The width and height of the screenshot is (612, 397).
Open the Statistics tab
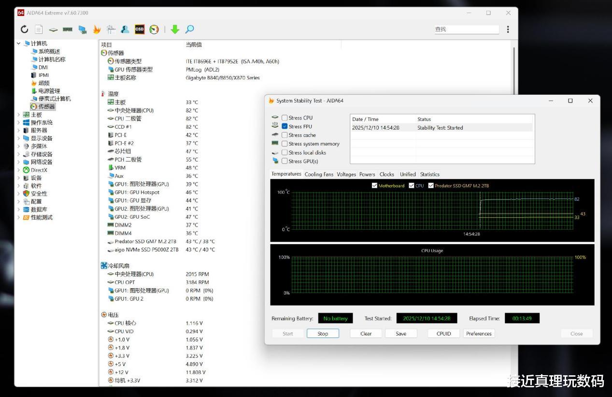click(x=429, y=175)
